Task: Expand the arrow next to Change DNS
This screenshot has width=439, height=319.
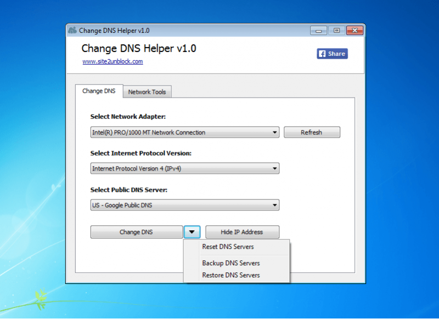Action: click(192, 231)
